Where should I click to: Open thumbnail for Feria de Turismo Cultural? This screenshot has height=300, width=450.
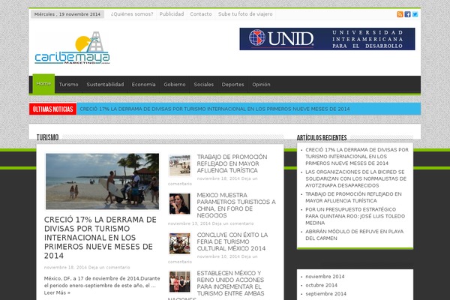click(180, 244)
